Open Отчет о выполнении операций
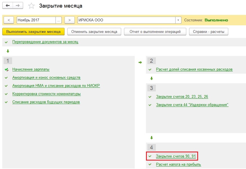The height and width of the screenshot is (169, 246). tap(155, 32)
